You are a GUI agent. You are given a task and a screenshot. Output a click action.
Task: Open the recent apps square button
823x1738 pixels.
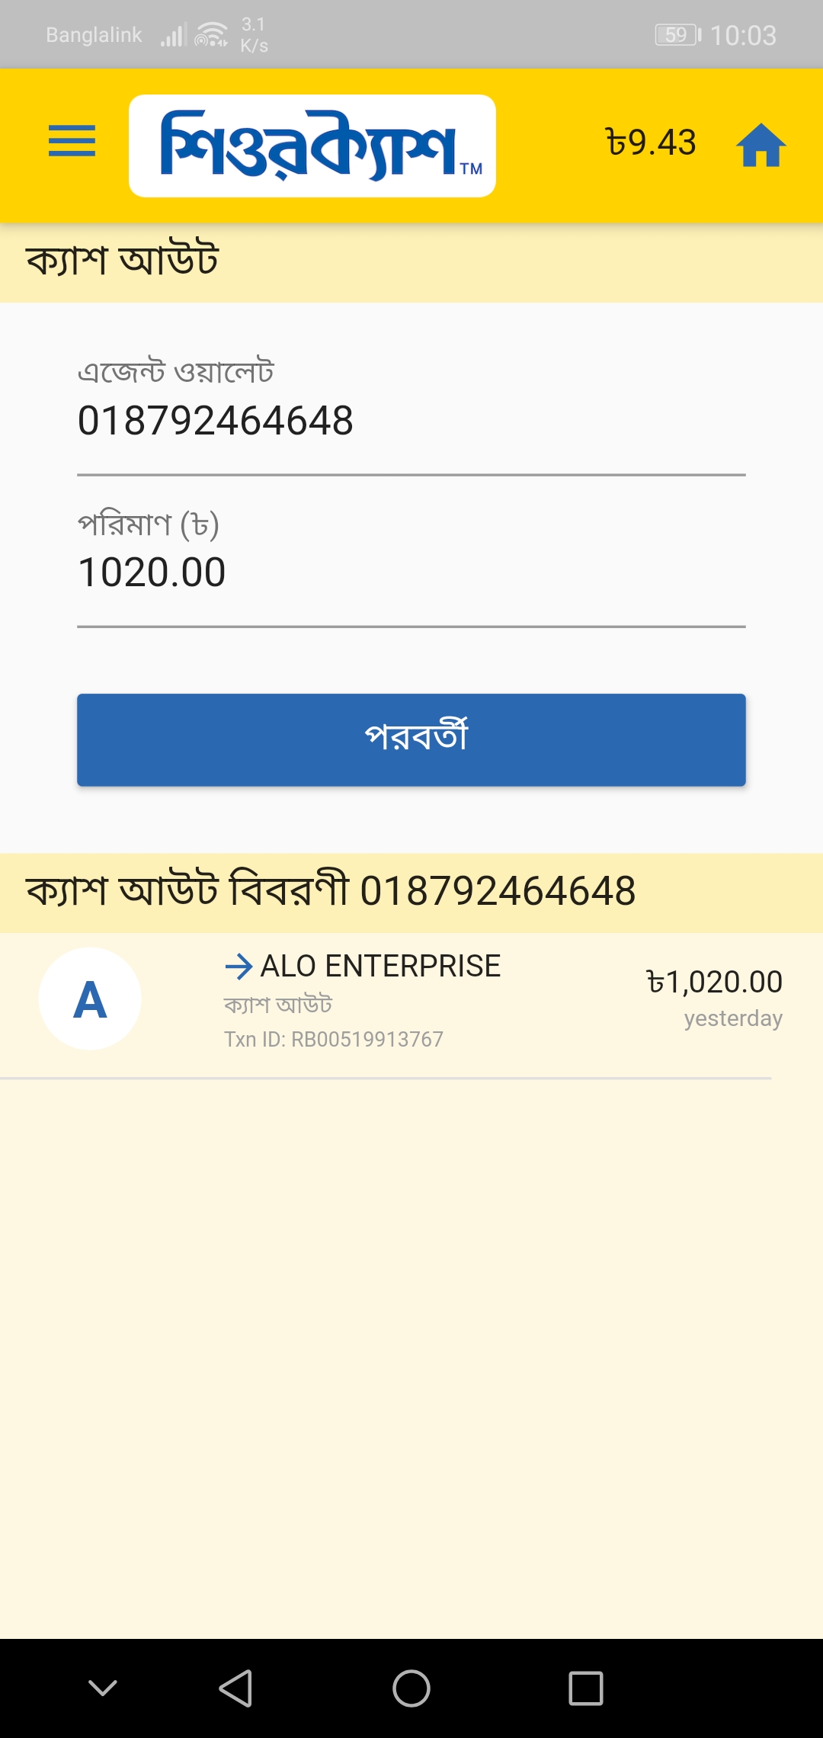tap(586, 1688)
